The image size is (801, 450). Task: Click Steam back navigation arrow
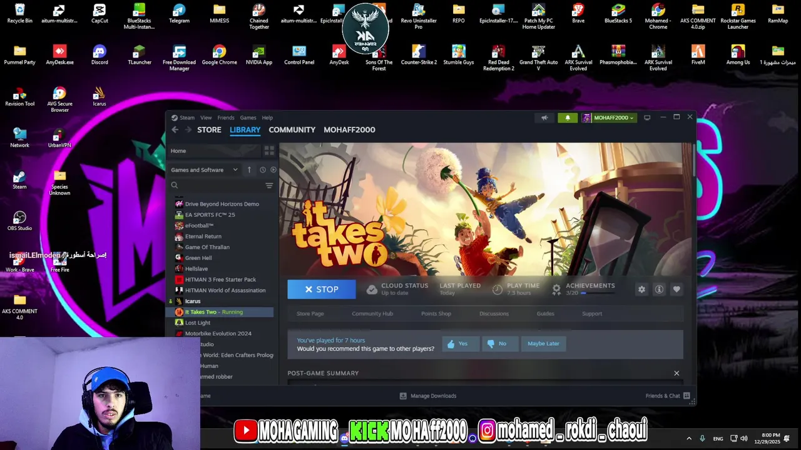tap(175, 129)
